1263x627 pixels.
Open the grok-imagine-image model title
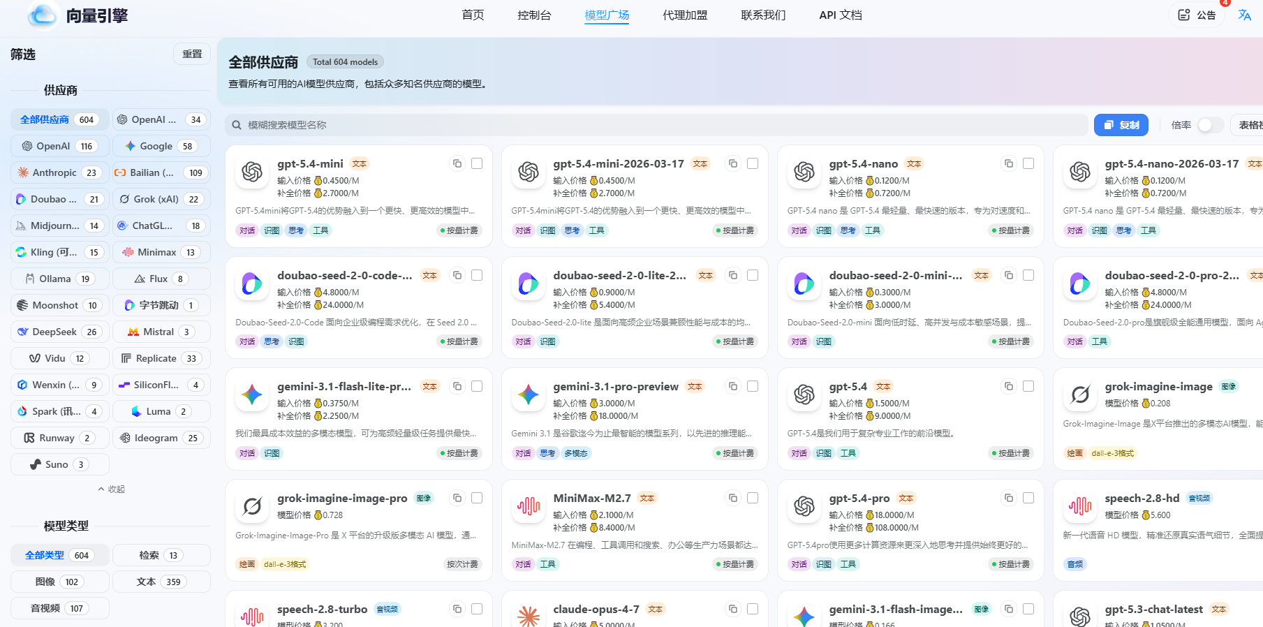click(x=1158, y=386)
